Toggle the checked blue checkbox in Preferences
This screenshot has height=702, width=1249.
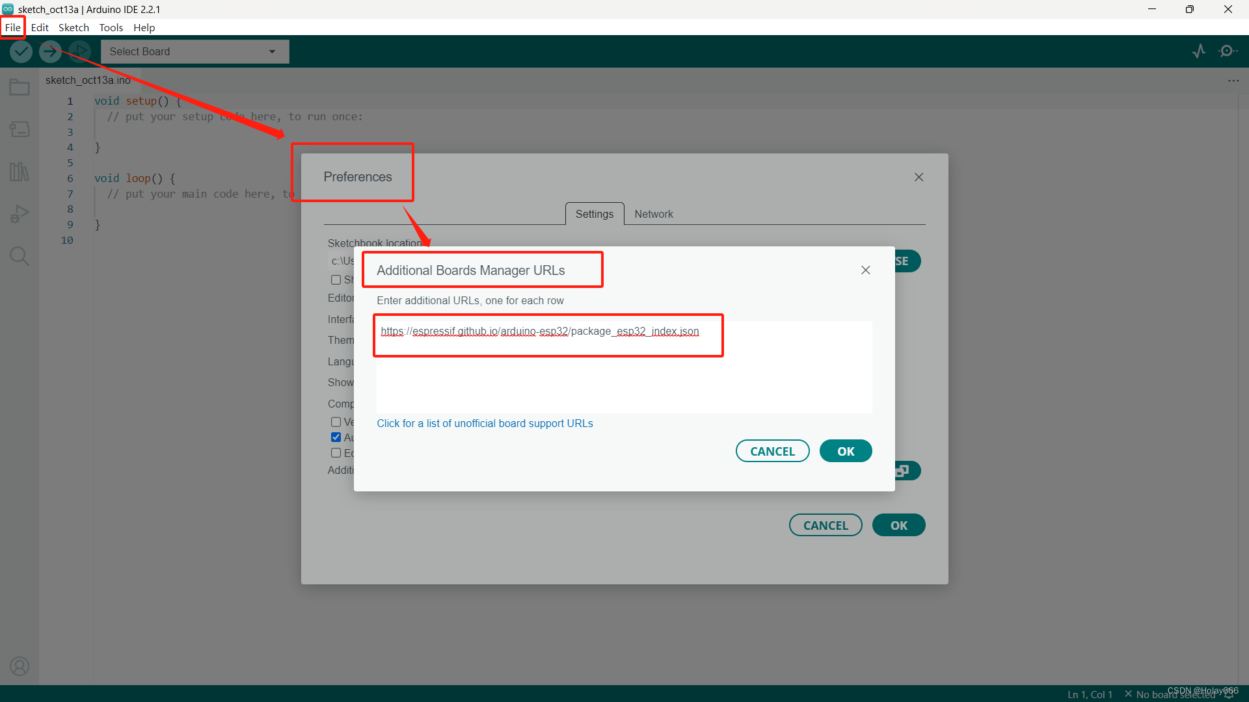coord(336,437)
